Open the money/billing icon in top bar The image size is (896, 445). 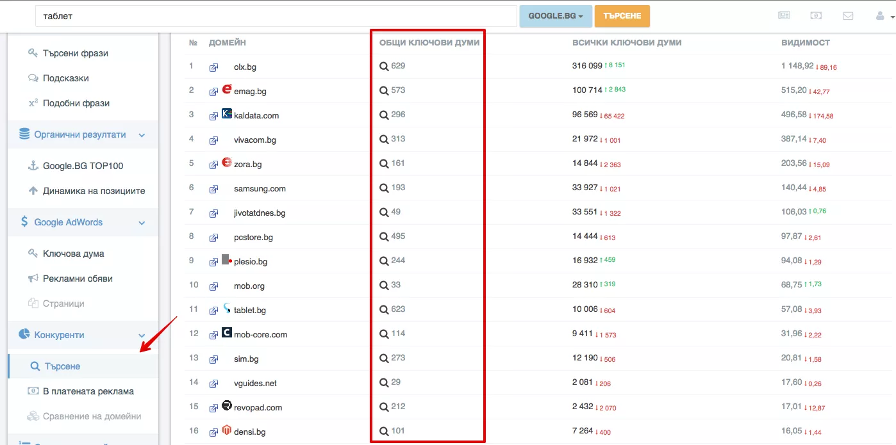click(816, 16)
